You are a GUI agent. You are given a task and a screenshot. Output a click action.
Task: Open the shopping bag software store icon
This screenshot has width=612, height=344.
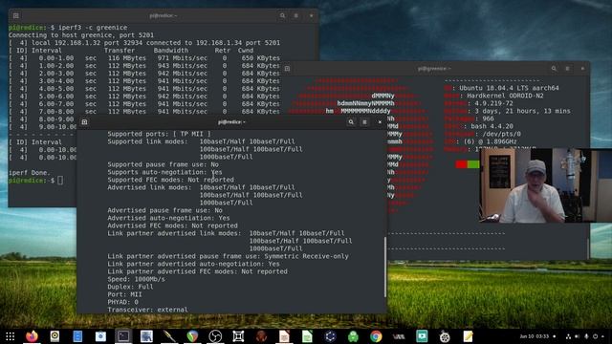point(100,336)
